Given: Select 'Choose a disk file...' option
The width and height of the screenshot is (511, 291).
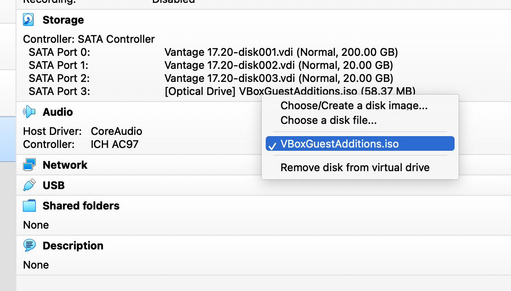Looking at the screenshot, I should point(328,120).
